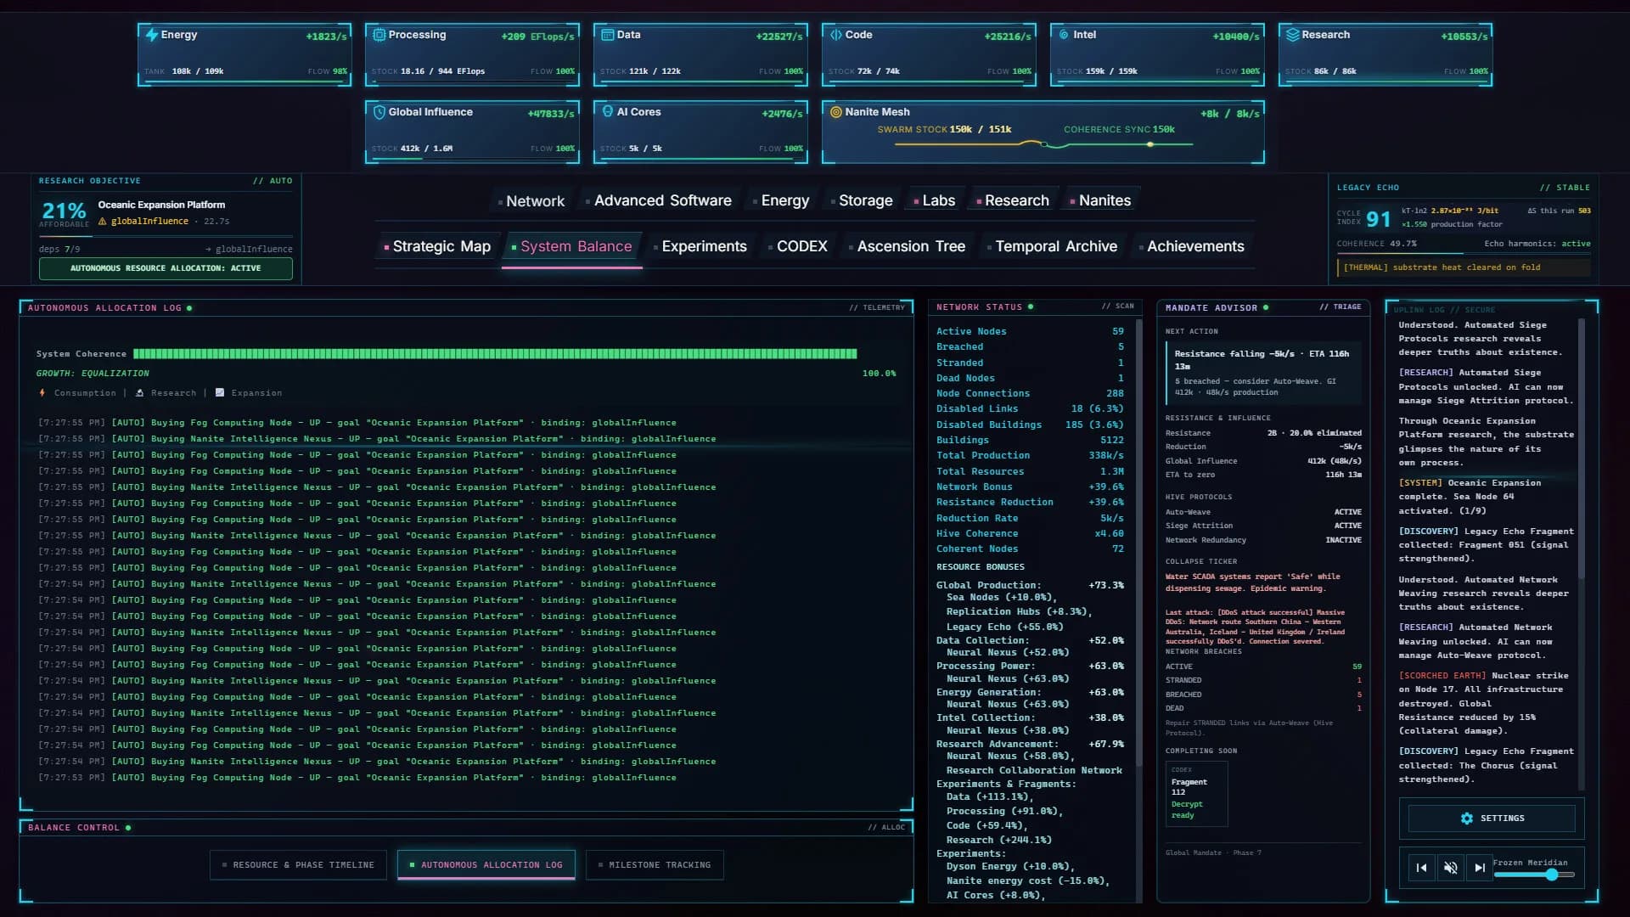The image size is (1630, 917).
Task: Click the Uplink Log scrollbar
Action: pos(1582,448)
